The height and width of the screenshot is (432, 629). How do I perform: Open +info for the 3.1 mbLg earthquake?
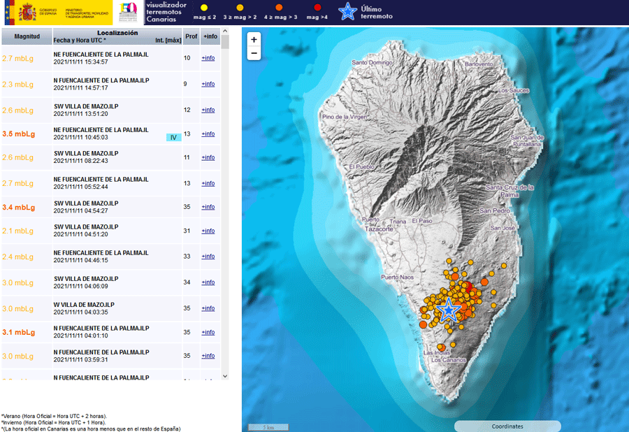208,333
